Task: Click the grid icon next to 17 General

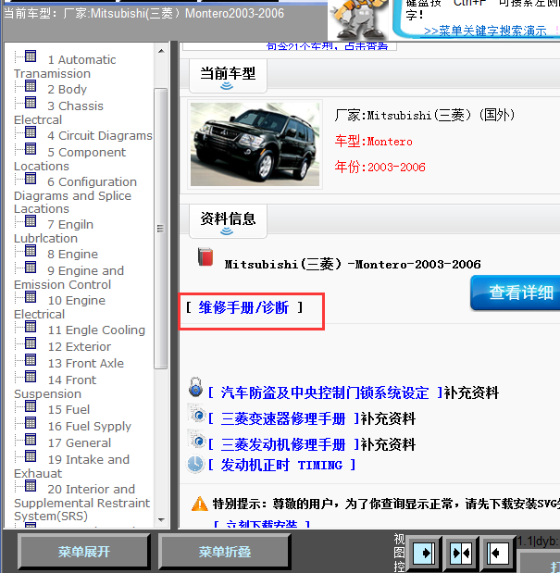Action: tap(31, 440)
